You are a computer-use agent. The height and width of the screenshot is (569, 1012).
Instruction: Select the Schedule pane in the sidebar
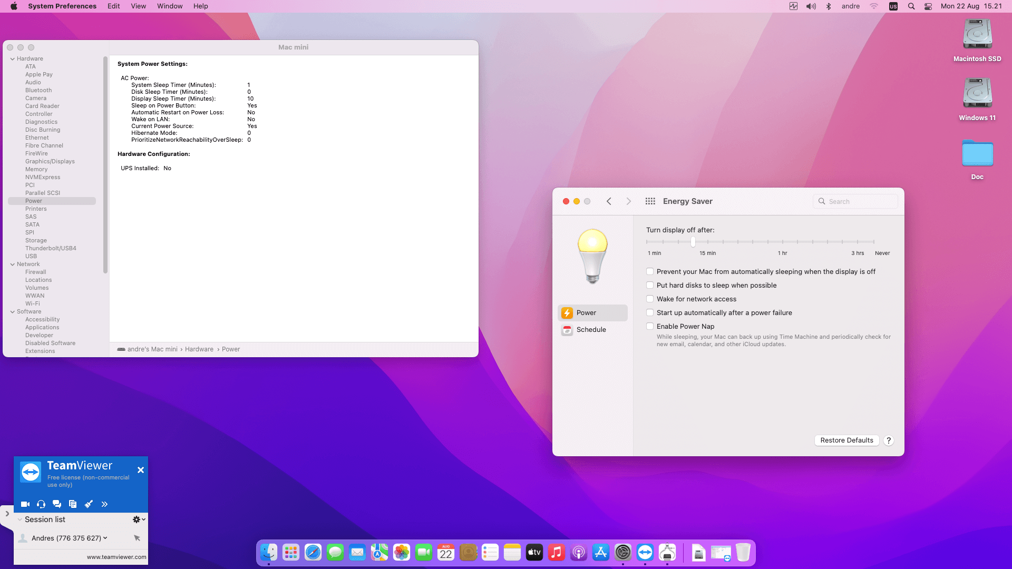tap(591, 330)
